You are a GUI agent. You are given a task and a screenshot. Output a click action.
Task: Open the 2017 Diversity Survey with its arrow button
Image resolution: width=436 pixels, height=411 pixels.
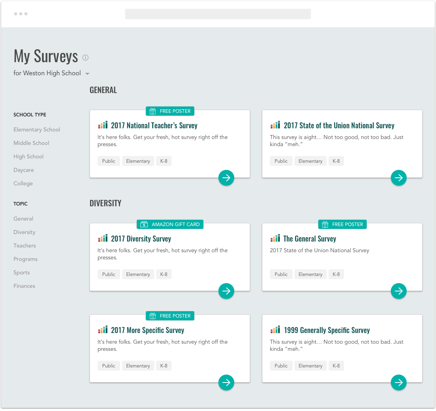click(226, 291)
